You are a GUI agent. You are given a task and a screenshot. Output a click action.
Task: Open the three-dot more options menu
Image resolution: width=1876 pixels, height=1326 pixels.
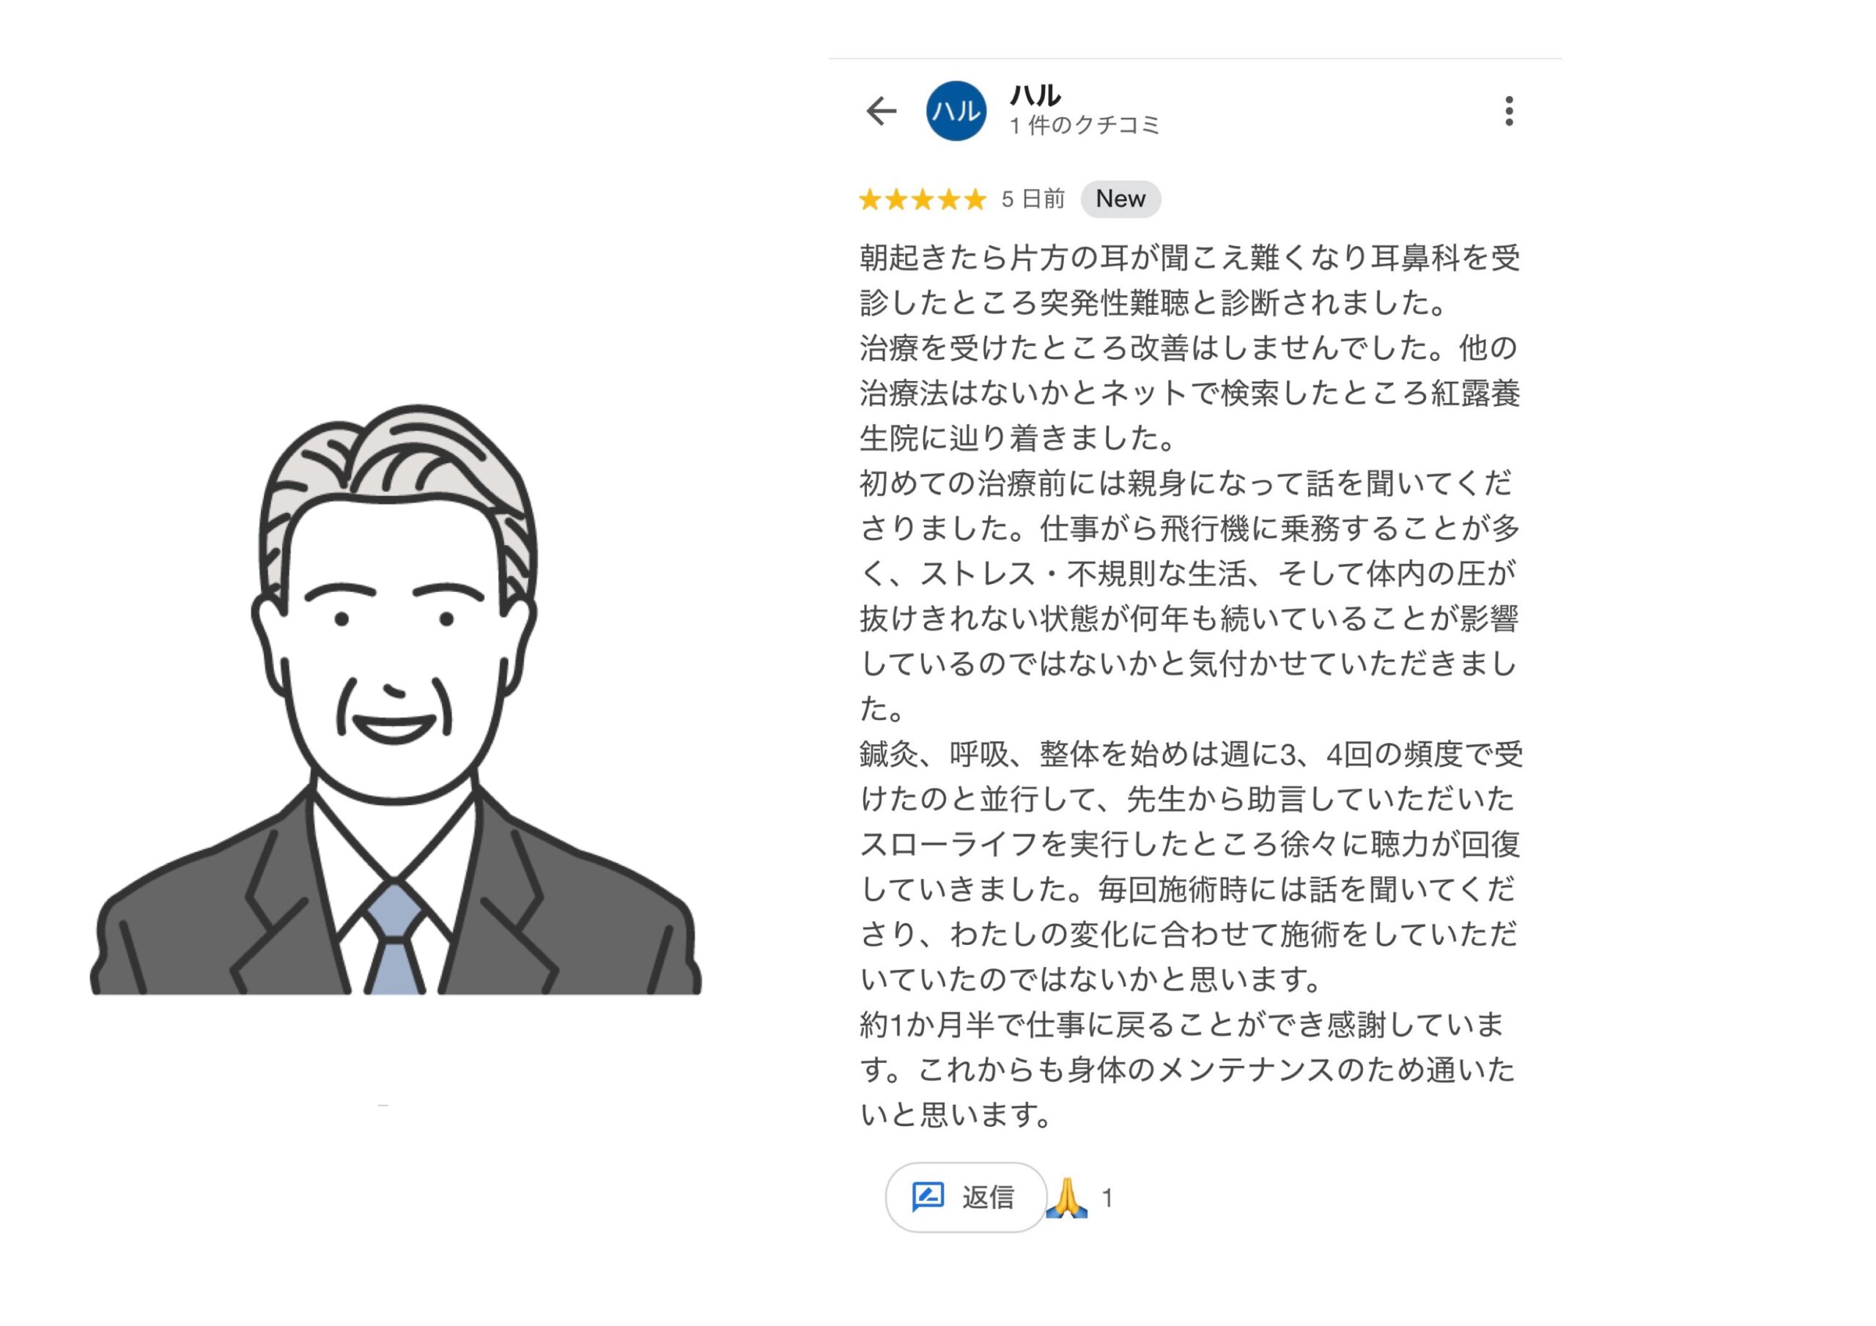coord(1508,111)
